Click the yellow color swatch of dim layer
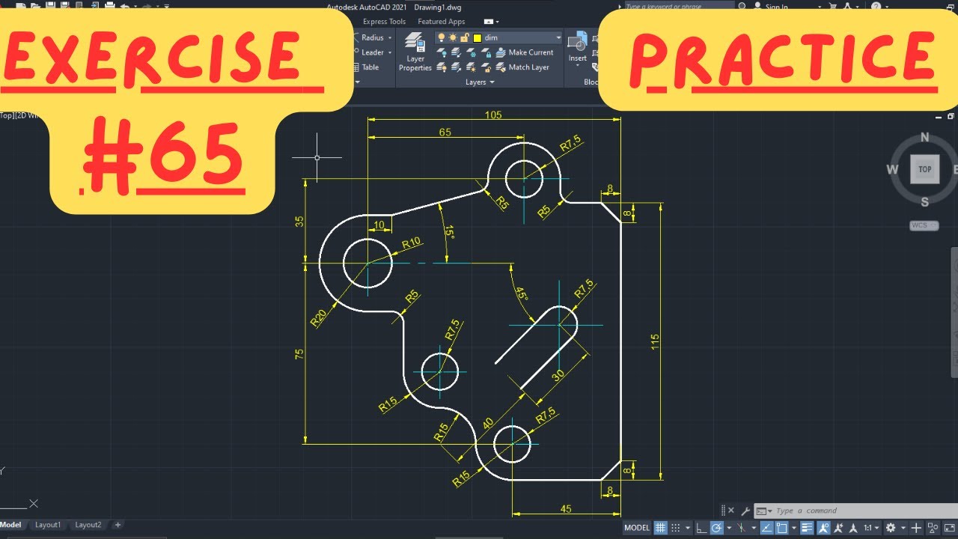The width and height of the screenshot is (958, 539). tap(478, 37)
